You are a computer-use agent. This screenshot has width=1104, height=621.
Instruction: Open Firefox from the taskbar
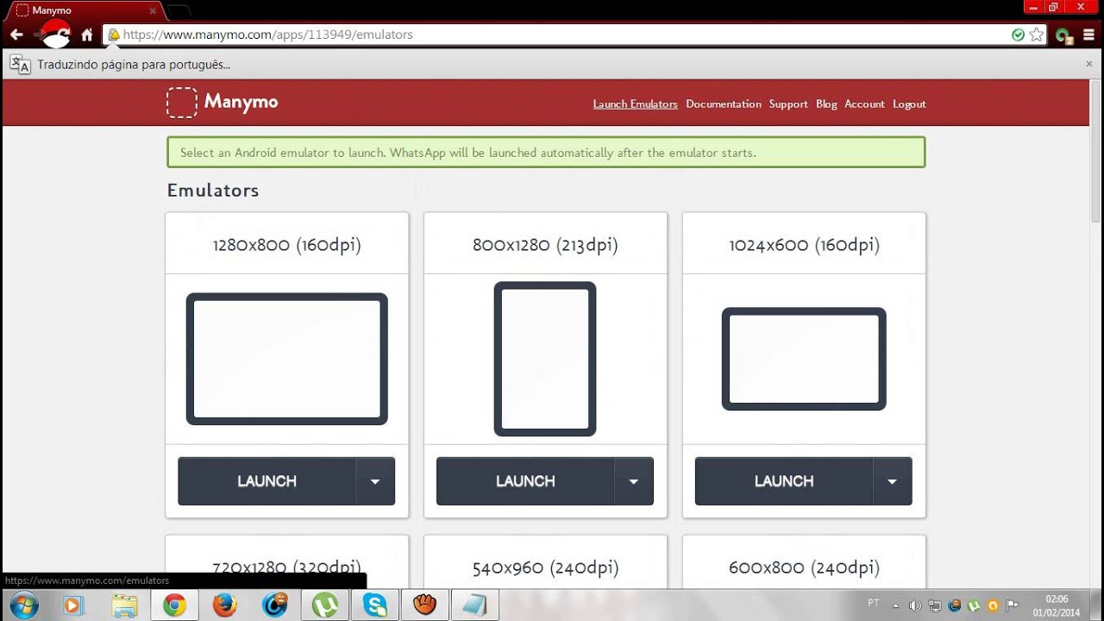pyautogui.click(x=224, y=605)
